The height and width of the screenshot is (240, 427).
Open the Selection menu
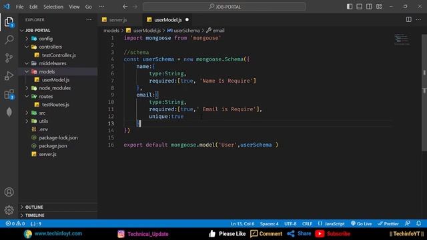click(x=53, y=7)
